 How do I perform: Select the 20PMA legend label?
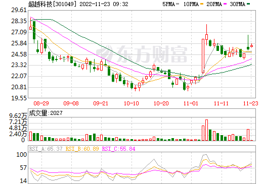click(x=214, y=4)
